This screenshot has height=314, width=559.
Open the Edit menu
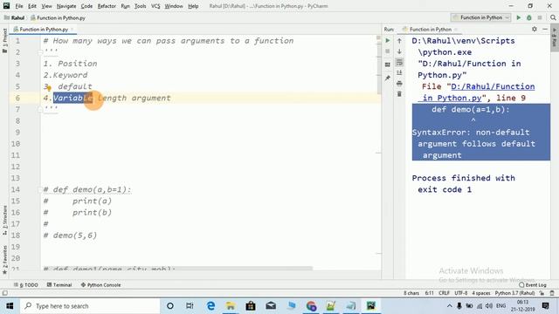pos(32,6)
